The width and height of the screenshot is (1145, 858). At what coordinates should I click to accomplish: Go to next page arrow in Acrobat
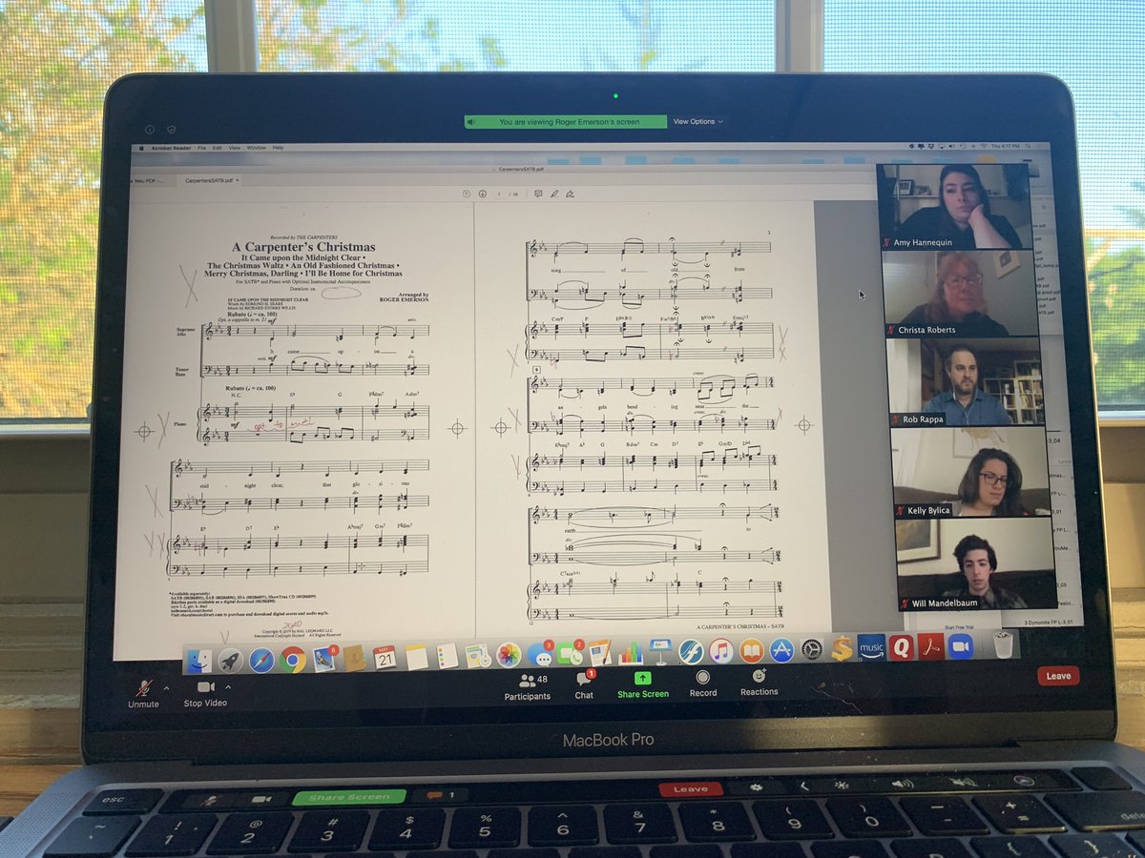[483, 194]
